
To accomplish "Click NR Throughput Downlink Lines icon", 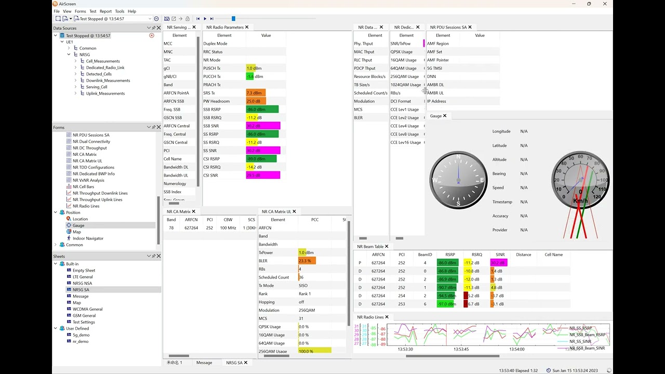I will [69, 193].
